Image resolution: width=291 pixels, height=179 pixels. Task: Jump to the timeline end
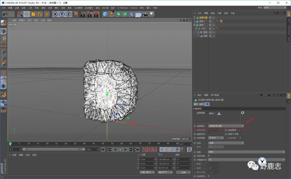(137, 149)
